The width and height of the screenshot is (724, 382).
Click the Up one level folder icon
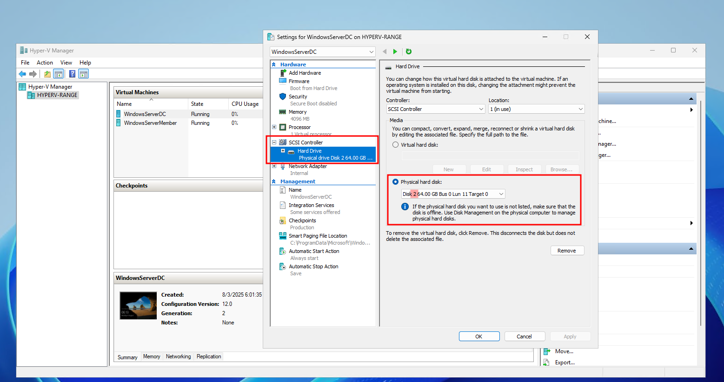click(x=47, y=74)
